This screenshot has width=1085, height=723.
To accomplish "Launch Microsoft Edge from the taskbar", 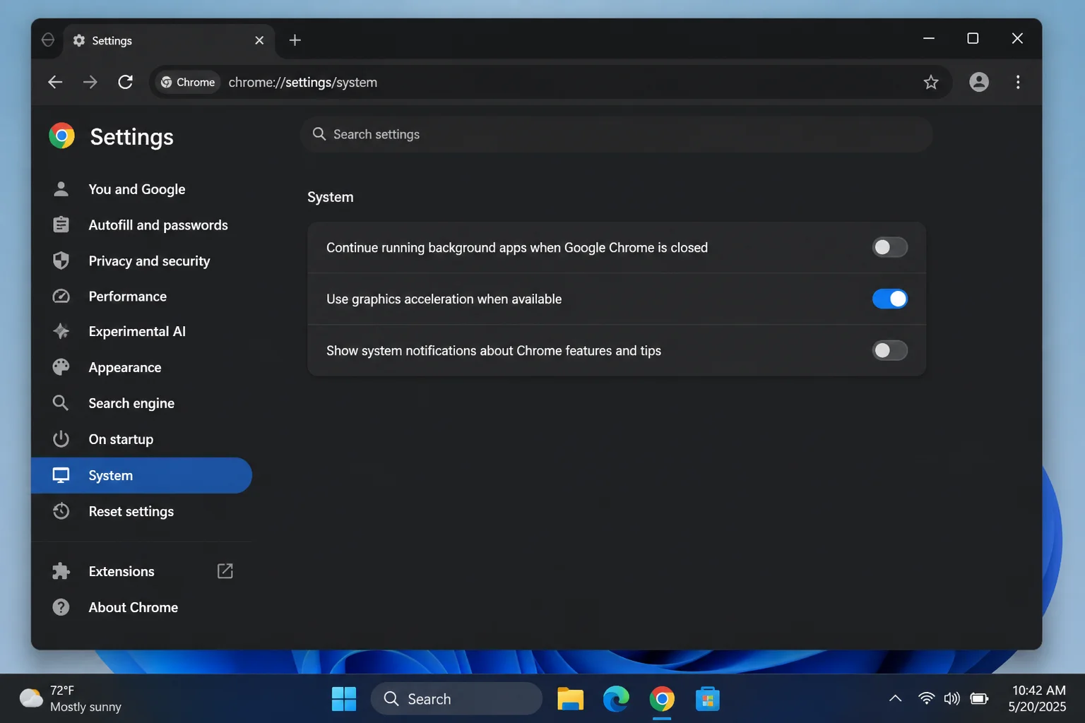I will coord(616,699).
